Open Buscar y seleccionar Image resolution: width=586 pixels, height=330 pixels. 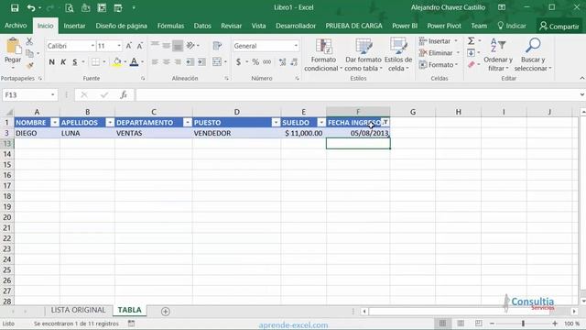[533, 55]
